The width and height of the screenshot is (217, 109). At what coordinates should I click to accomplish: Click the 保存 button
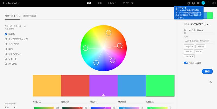pos(207,71)
